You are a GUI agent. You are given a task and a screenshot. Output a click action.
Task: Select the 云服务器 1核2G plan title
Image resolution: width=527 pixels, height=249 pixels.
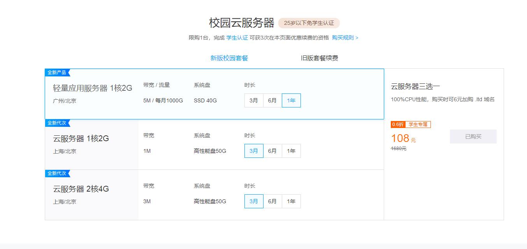coord(81,138)
